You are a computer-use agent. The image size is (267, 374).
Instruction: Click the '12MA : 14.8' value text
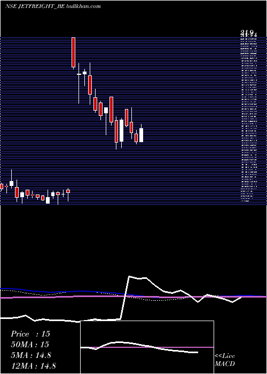coord(33,366)
